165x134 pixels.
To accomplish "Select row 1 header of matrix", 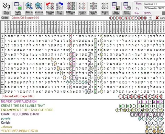I will click(x=2, y=36).
